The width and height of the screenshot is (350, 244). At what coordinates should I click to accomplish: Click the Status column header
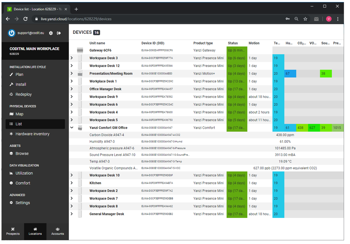(x=233, y=43)
